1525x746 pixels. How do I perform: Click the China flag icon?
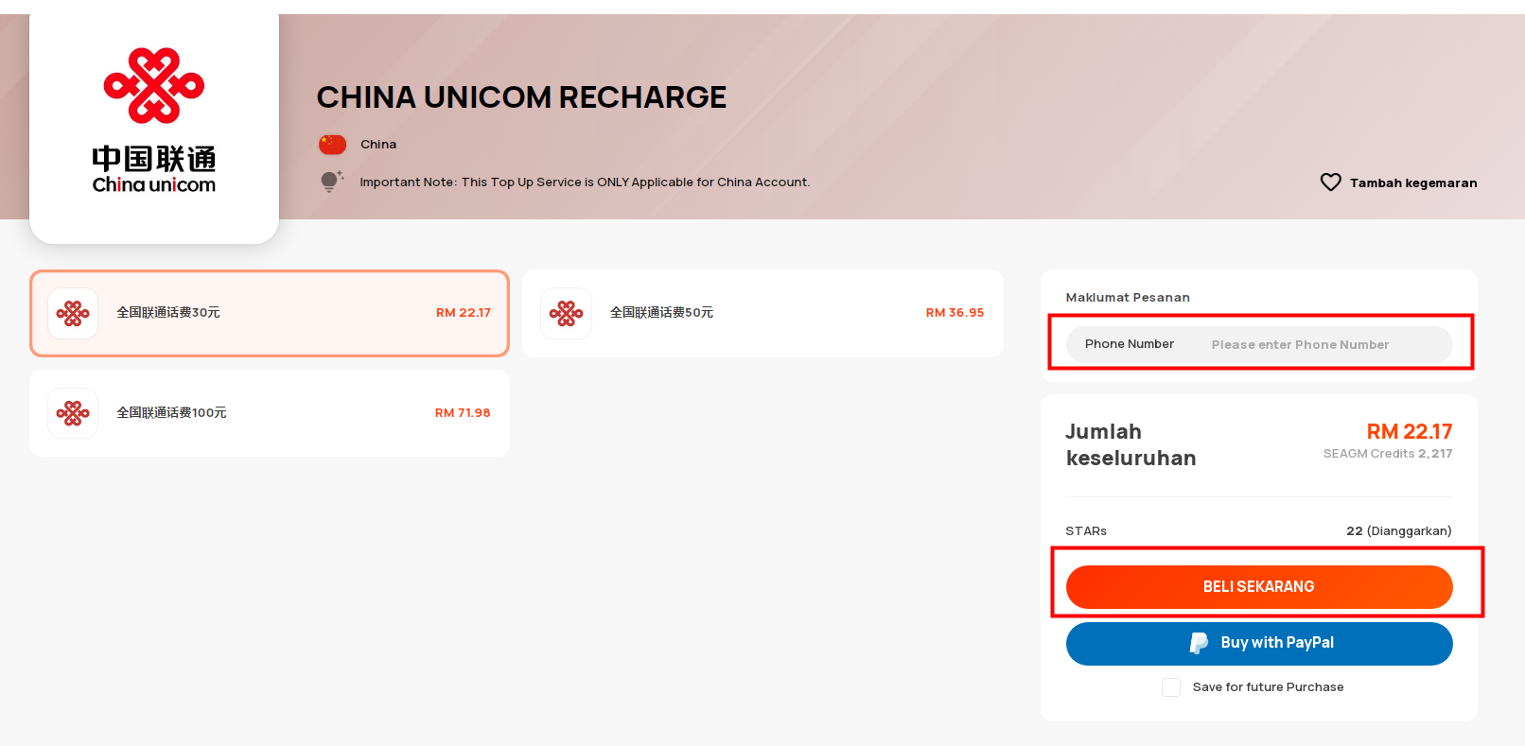(332, 145)
